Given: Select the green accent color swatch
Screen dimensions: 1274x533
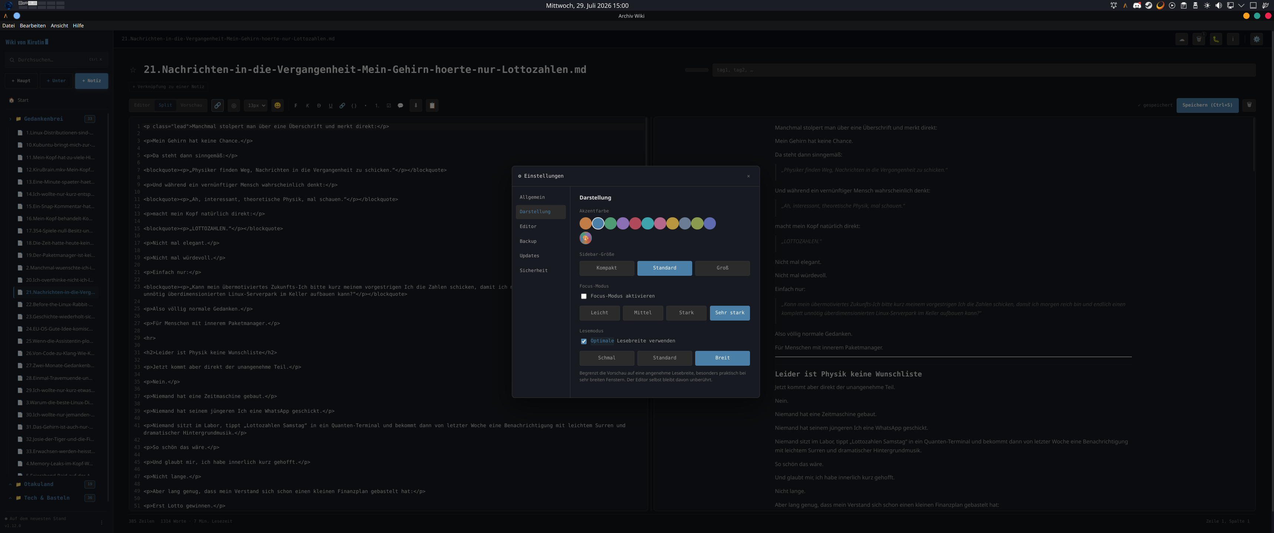Looking at the screenshot, I should [610, 224].
